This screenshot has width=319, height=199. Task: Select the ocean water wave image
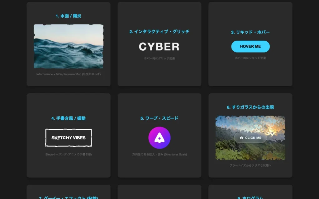[x=69, y=47]
